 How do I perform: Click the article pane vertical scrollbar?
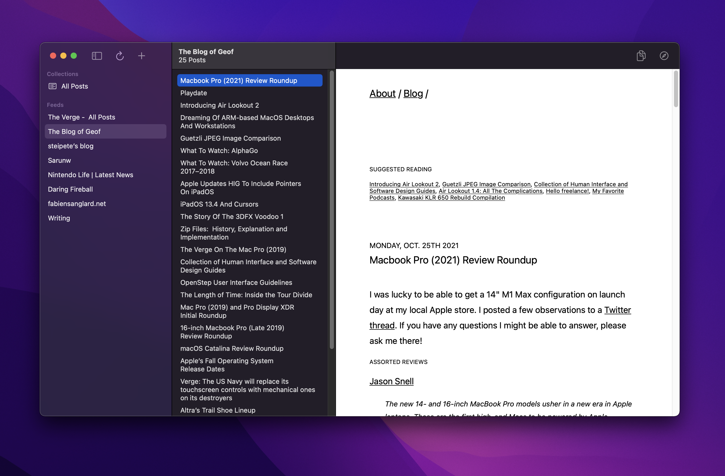(676, 89)
